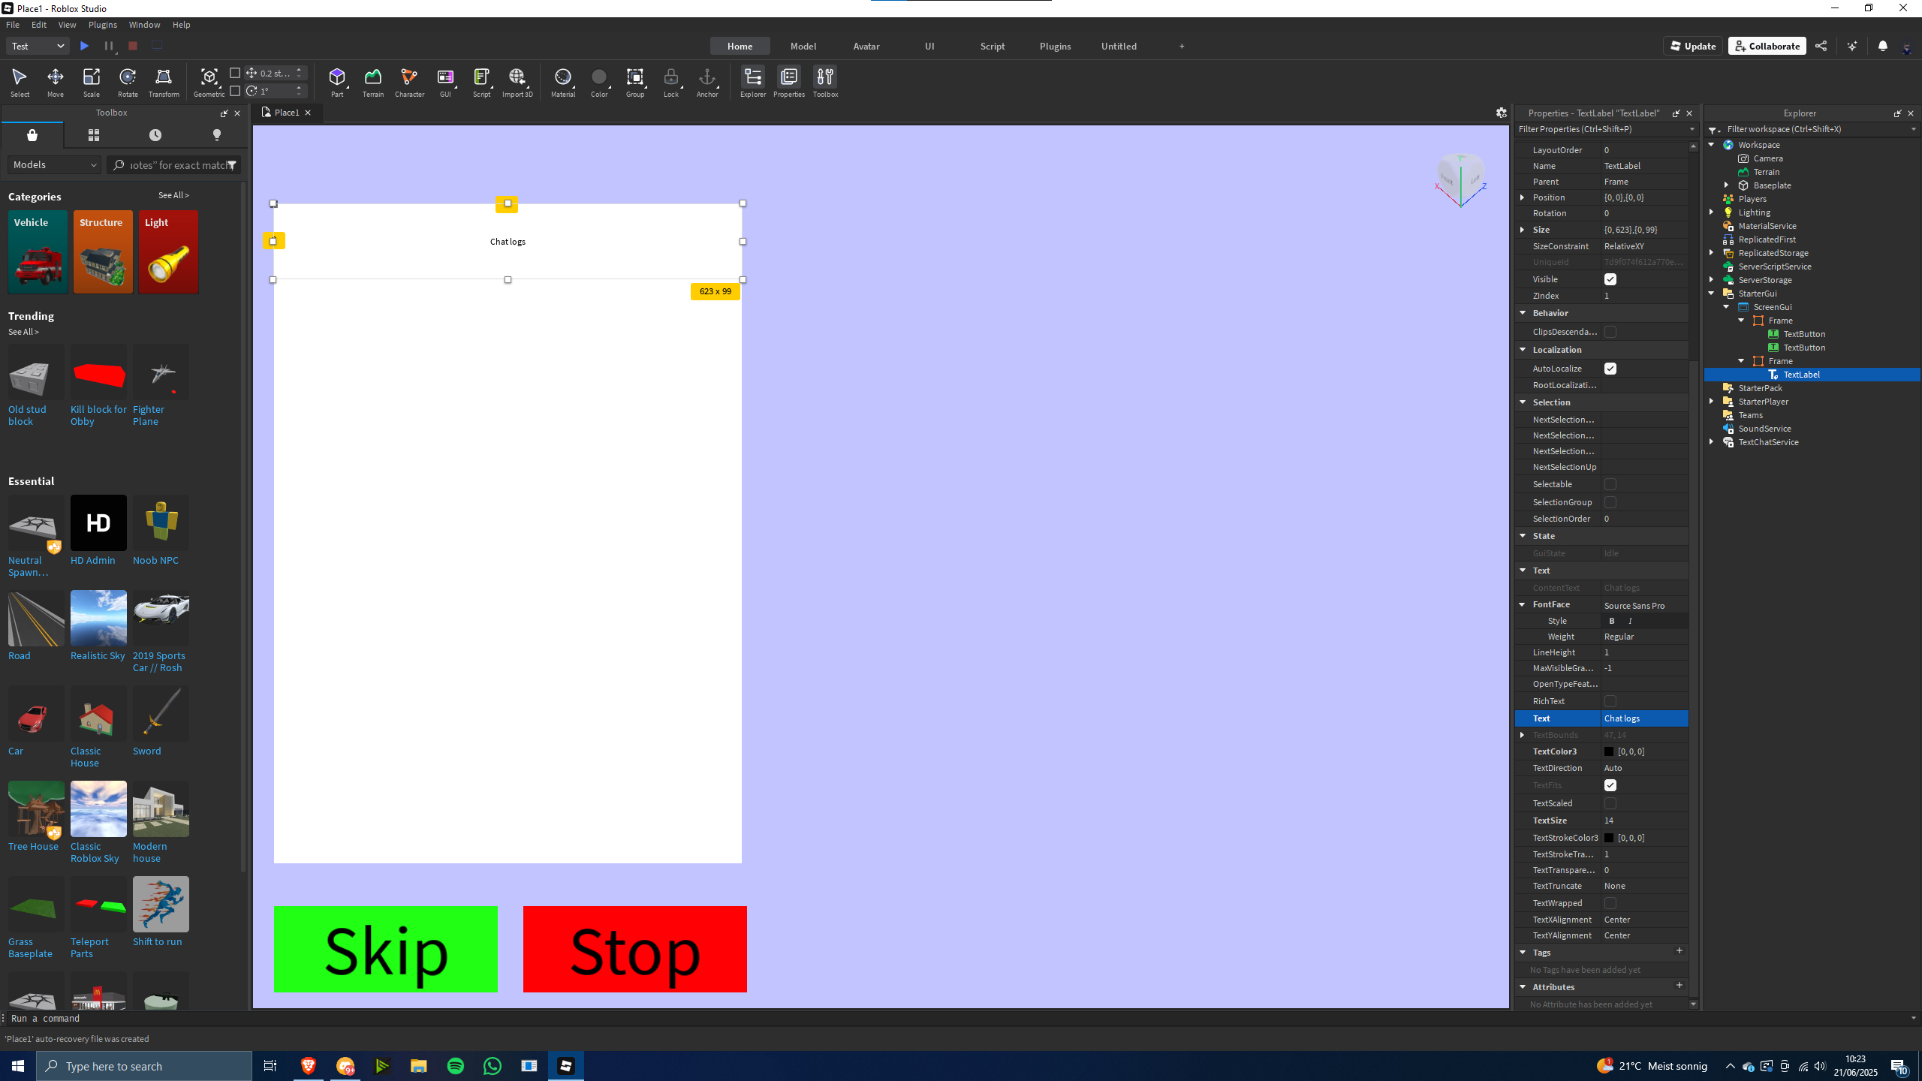Select the Move tool
This screenshot has width=1922, height=1081.
pyautogui.click(x=55, y=82)
